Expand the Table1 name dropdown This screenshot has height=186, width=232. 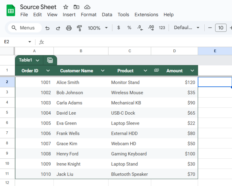pyautogui.click(x=37, y=60)
